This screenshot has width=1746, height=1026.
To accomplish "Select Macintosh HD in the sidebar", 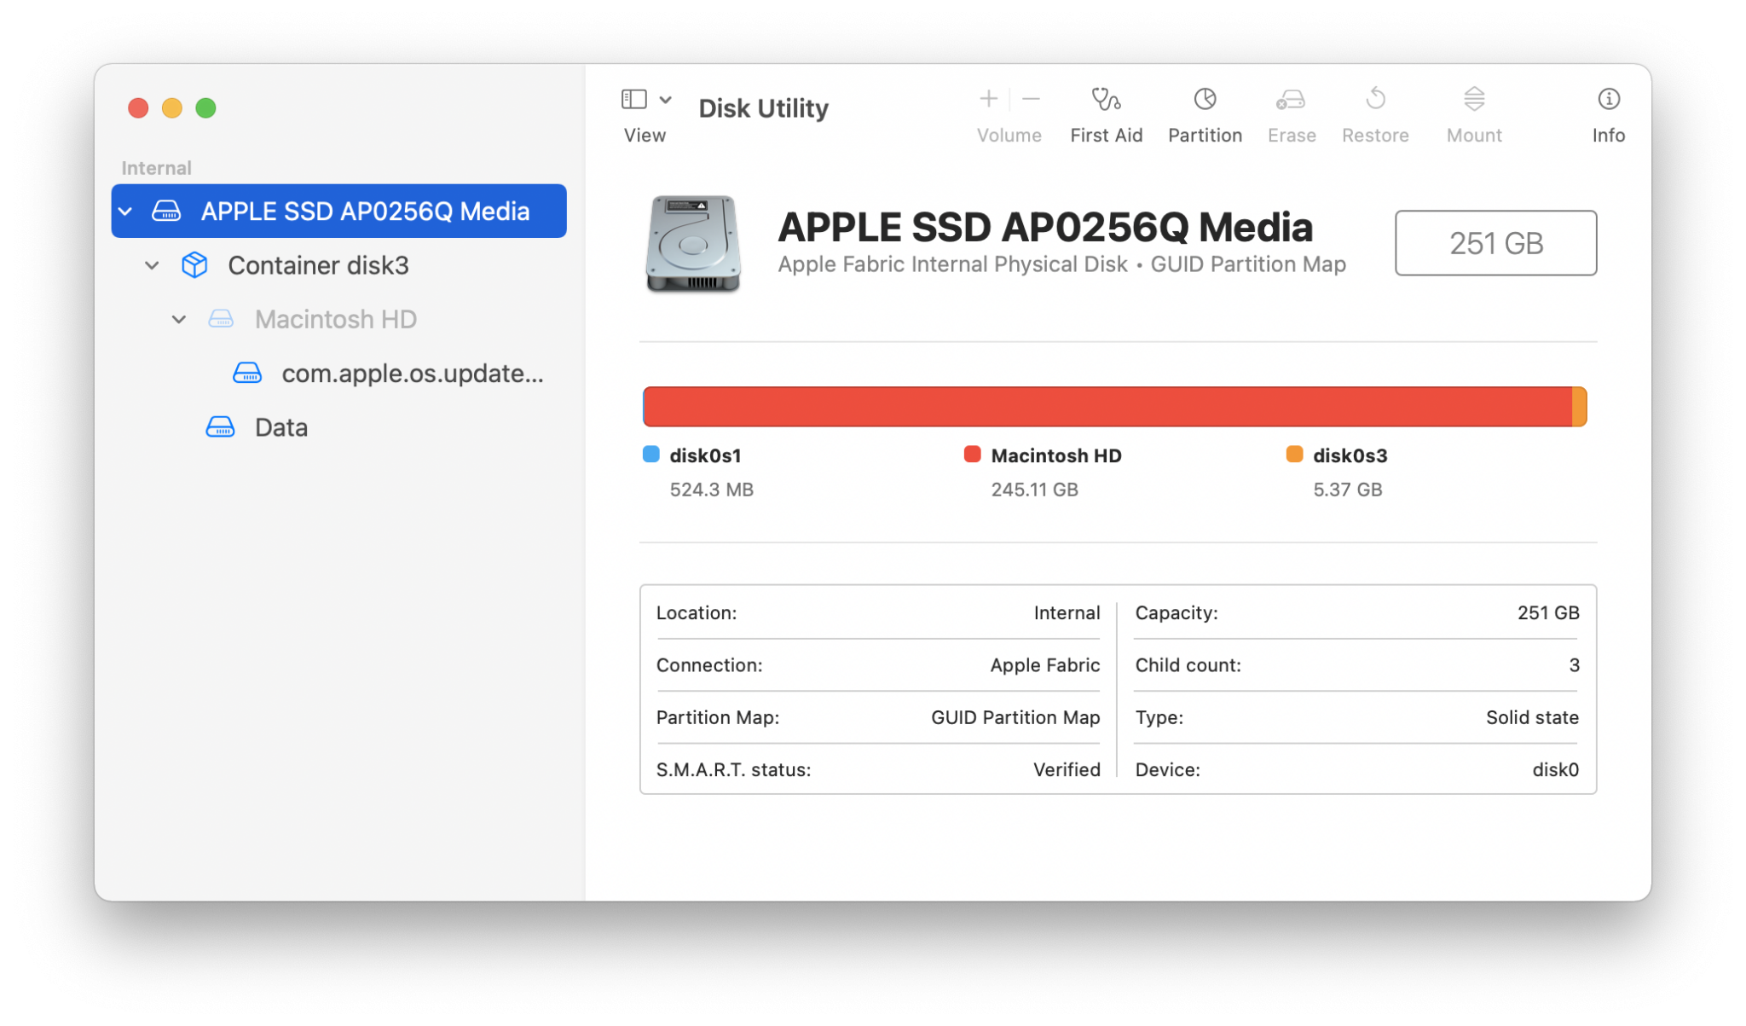I will click(335, 319).
